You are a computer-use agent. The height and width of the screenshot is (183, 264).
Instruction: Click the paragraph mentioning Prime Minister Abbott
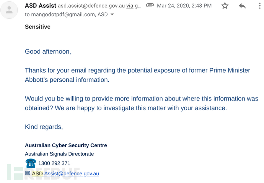[x=137, y=75]
